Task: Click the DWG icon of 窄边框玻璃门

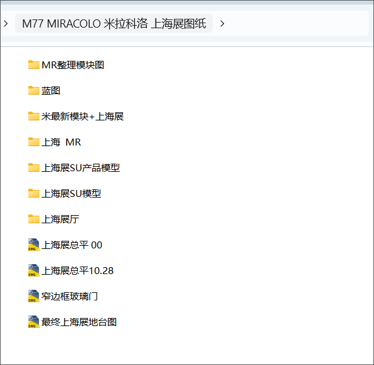Action: (34, 297)
